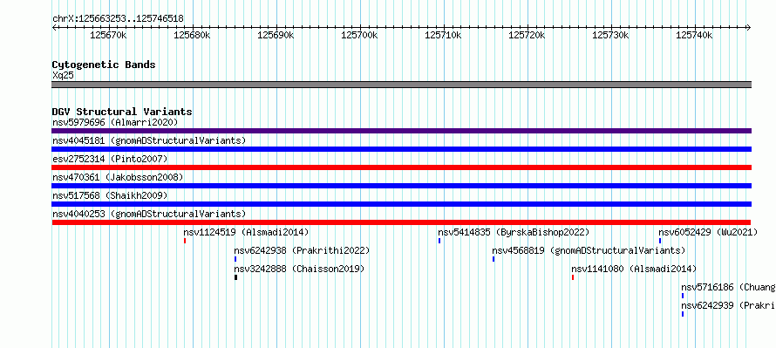Open variant nsv3242888 (Chaisson2019) label

(299, 269)
